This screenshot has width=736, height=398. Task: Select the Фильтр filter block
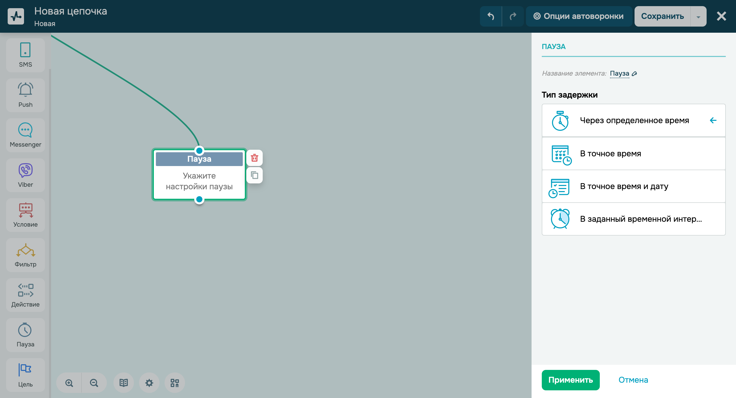point(25,255)
